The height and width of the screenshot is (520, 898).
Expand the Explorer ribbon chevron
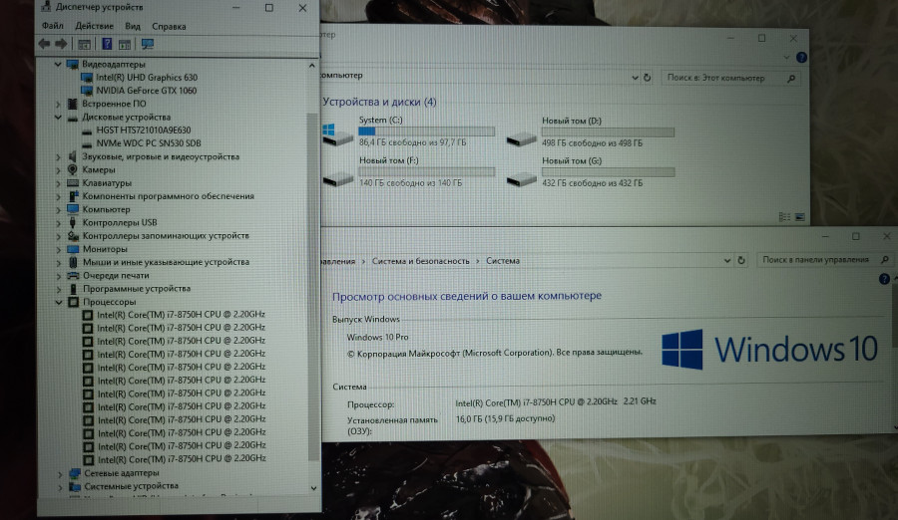[x=786, y=57]
